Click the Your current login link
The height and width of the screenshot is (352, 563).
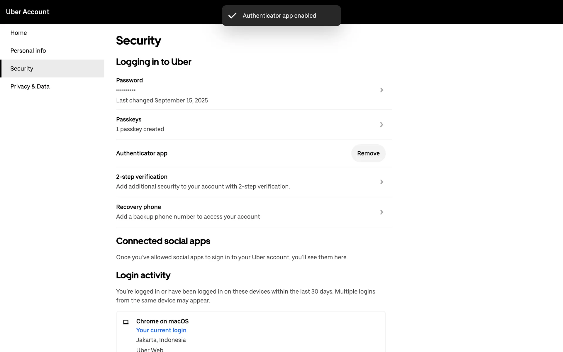pos(161,330)
